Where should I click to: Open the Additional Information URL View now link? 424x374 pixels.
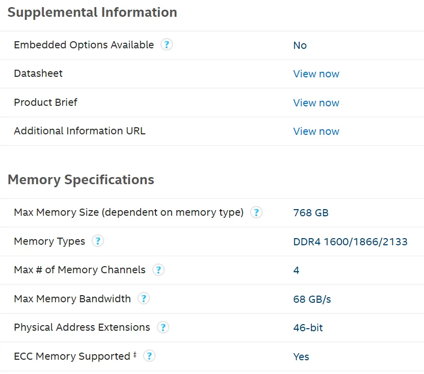316,131
